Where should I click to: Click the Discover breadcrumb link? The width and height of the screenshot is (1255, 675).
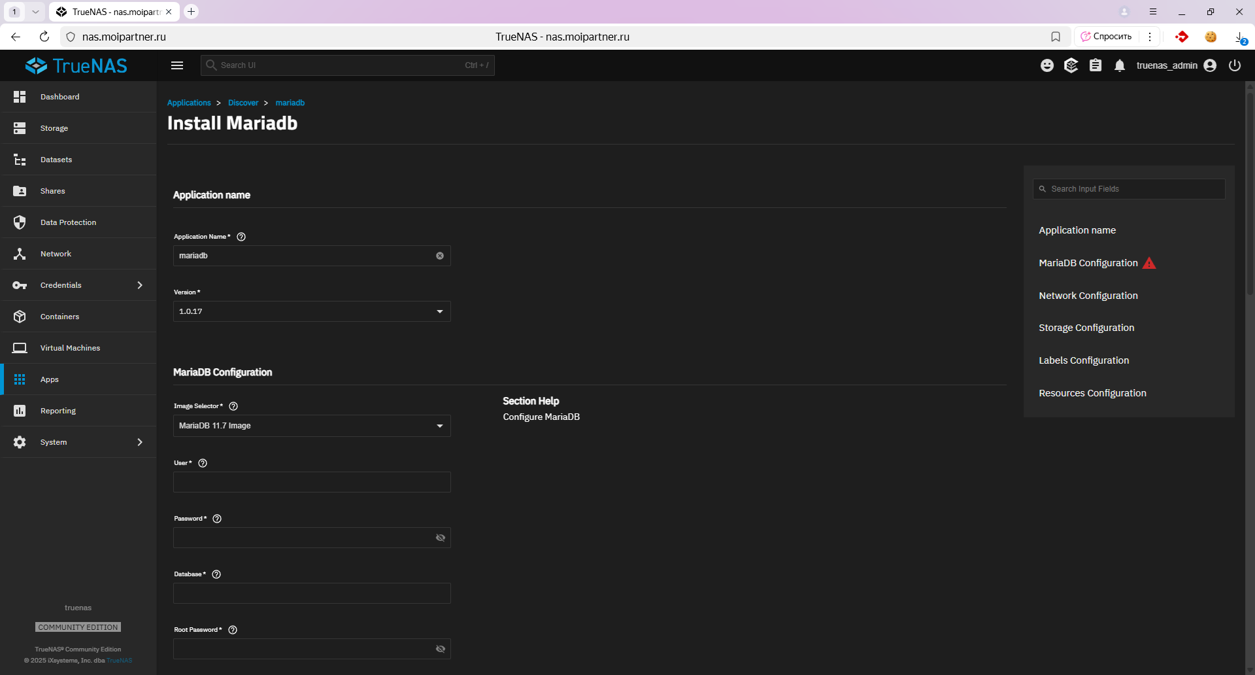point(243,103)
